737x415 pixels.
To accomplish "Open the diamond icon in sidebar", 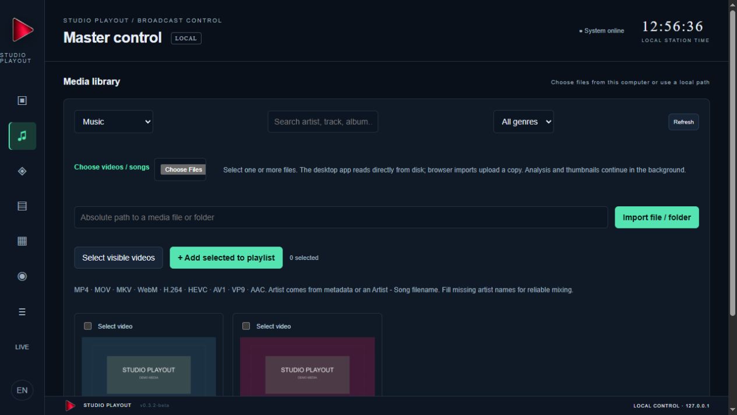I will [22, 171].
